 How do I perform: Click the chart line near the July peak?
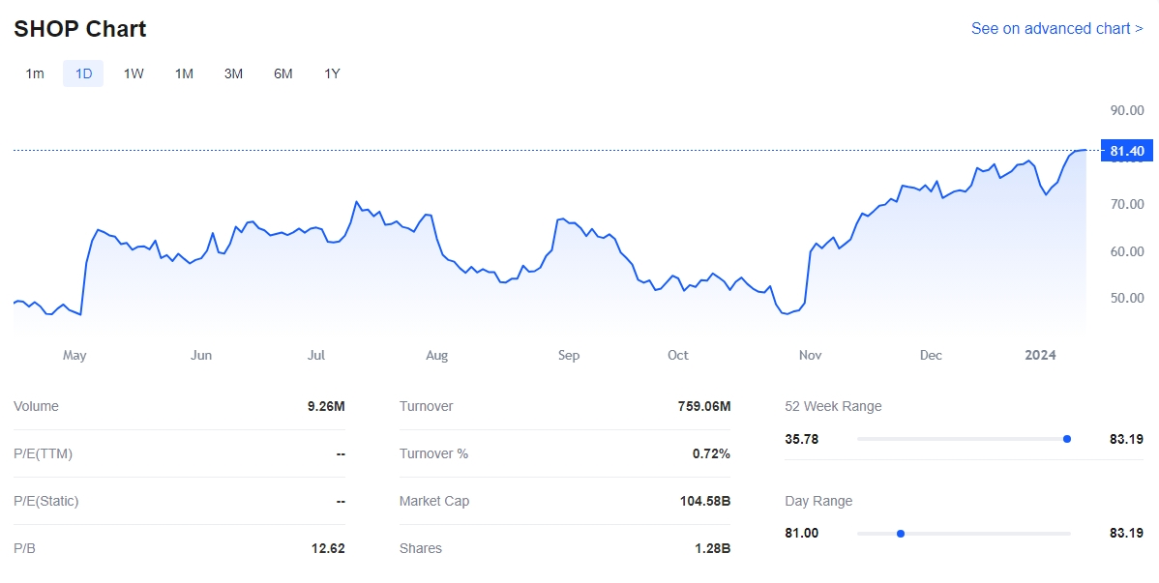[357, 202]
